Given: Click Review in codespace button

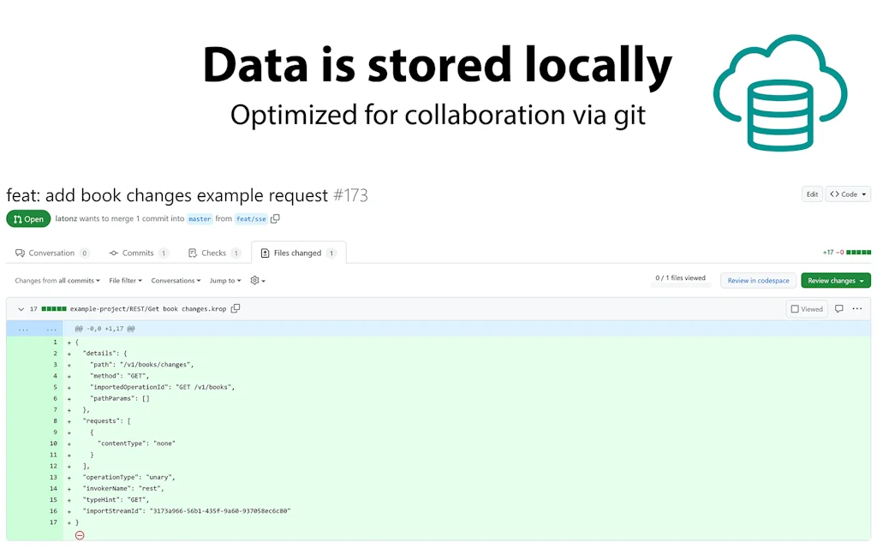Looking at the screenshot, I should [x=758, y=281].
